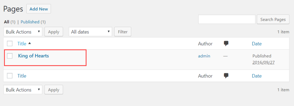Open the King of Hearts page link

[33, 56]
